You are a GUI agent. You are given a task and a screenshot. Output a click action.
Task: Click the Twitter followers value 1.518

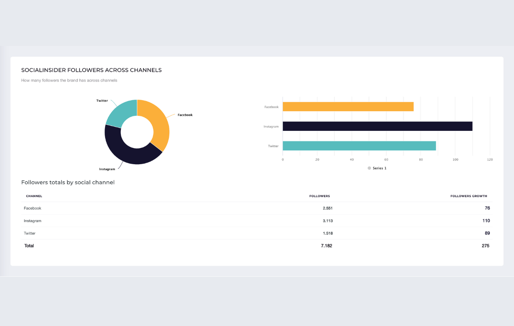click(x=328, y=233)
